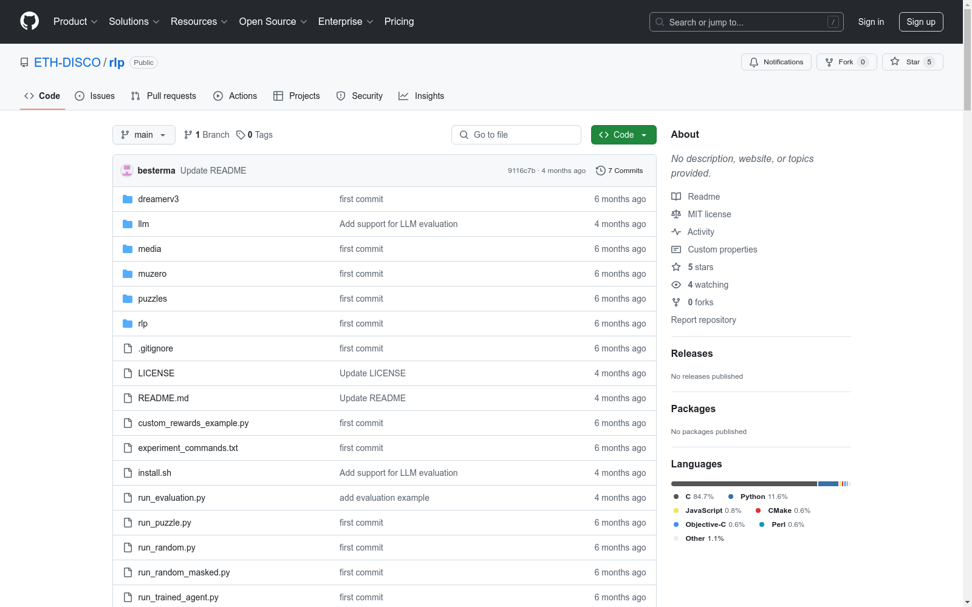Open custom_rewards_example.py file
The image size is (972, 607).
(x=193, y=423)
